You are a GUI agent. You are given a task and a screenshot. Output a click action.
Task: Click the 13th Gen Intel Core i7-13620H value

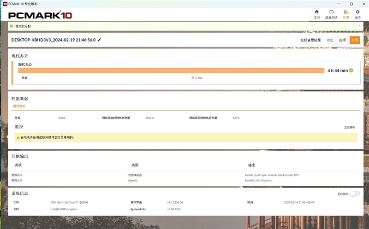tap(69, 202)
